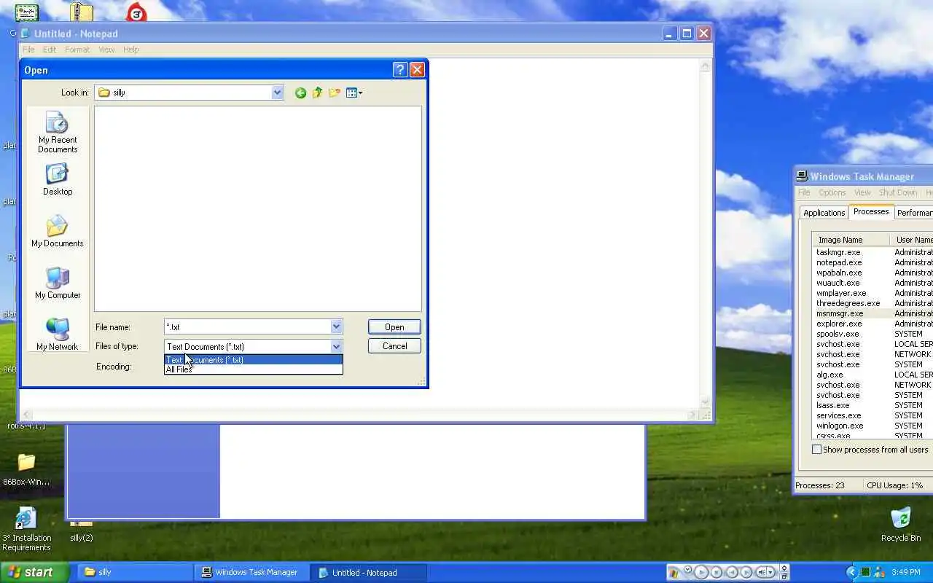Open Task Manager View menu
Image resolution: width=933 pixels, height=583 pixels.
[x=862, y=192]
